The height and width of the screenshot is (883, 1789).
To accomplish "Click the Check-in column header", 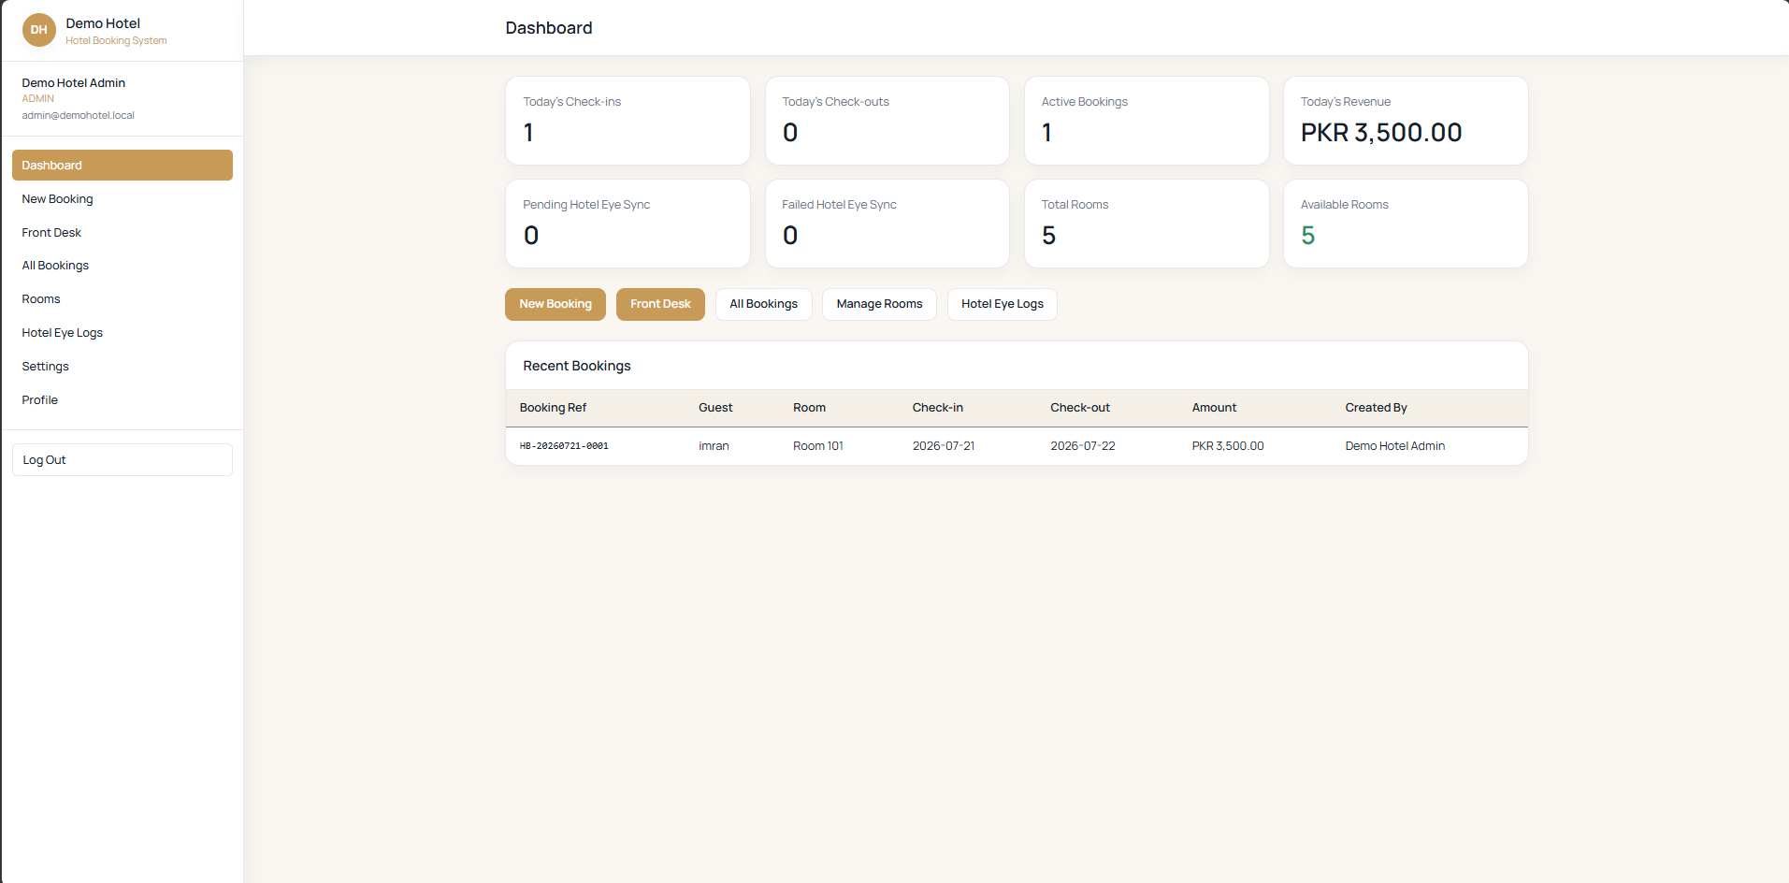I will click(937, 408).
